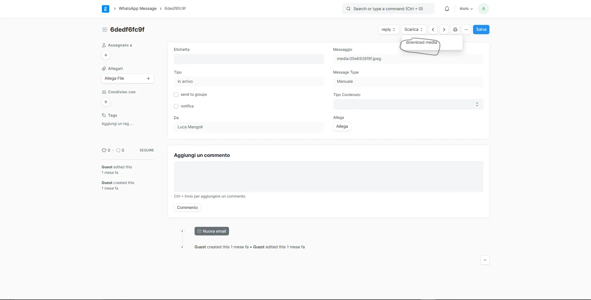Open the Tipo Contenuto select field
This screenshot has height=300, width=591.
408,104
